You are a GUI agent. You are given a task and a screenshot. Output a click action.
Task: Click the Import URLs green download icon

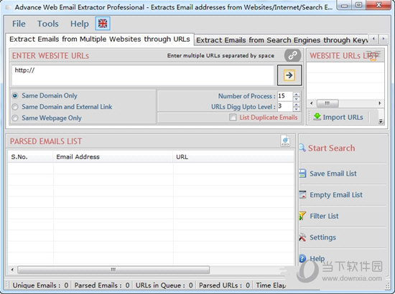[317, 117]
